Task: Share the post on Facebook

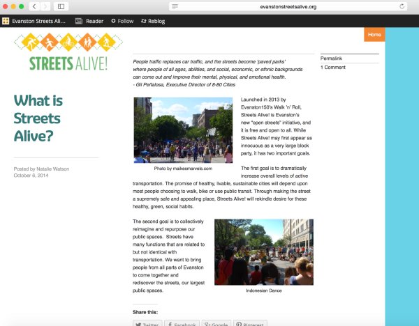Action: [181, 323]
